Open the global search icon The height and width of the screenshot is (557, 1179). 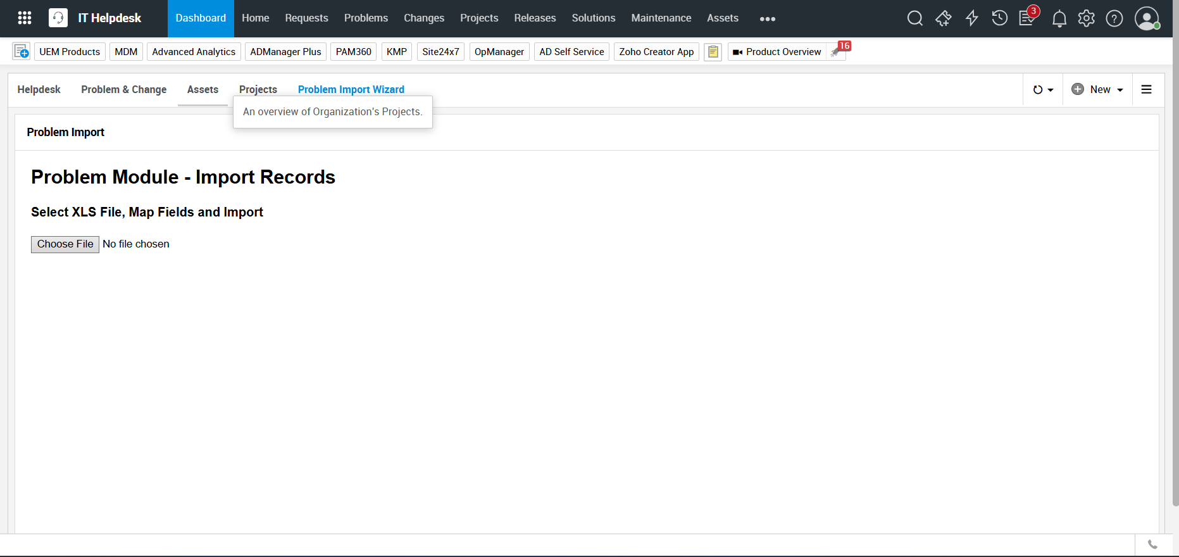(x=914, y=18)
